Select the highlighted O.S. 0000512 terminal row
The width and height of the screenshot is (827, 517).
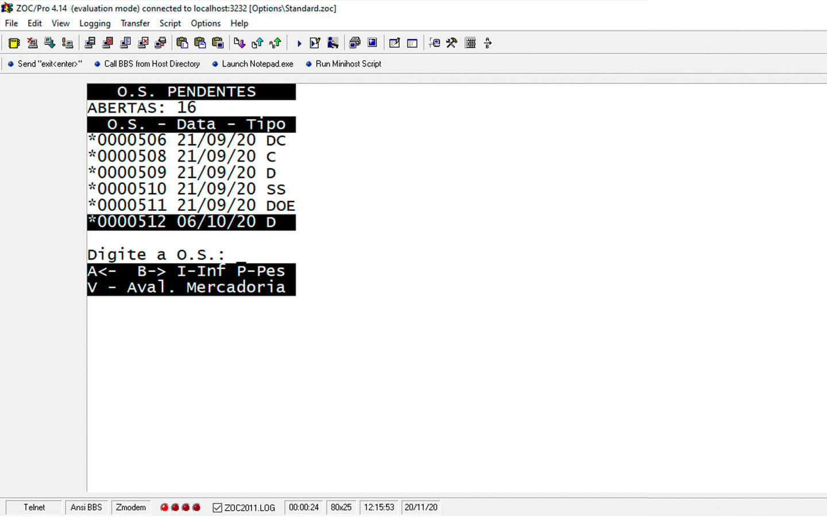pyautogui.click(x=191, y=222)
